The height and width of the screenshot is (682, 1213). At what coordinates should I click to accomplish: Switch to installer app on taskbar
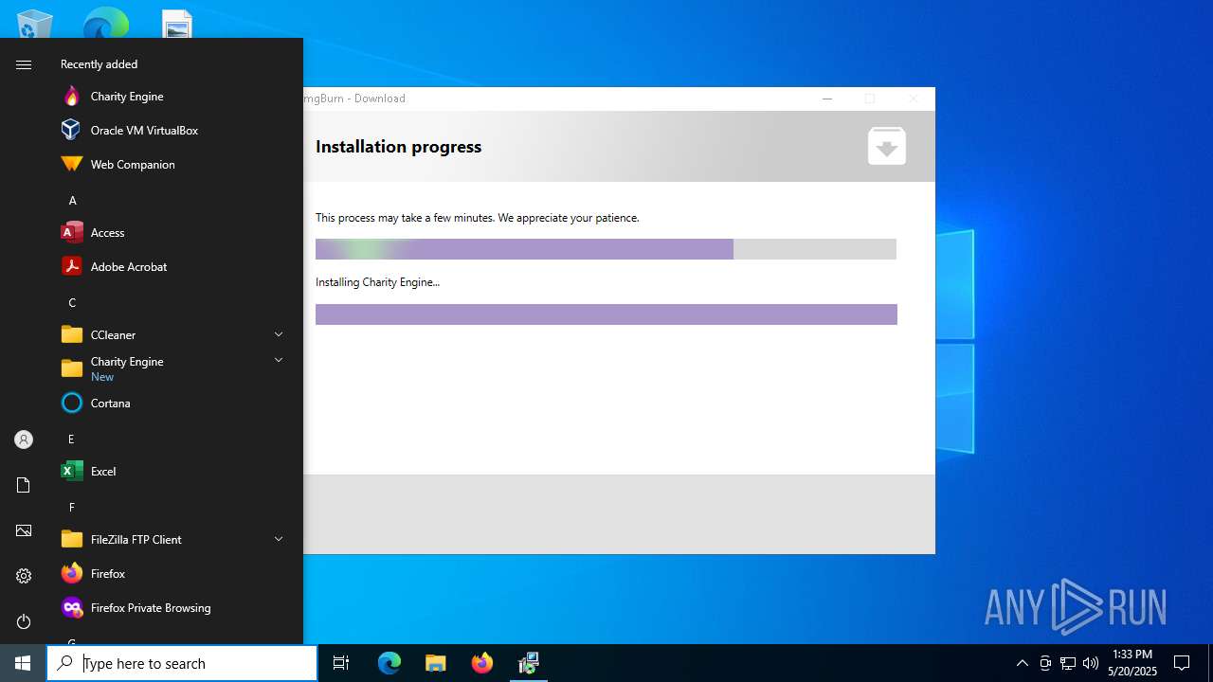pyautogui.click(x=529, y=663)
